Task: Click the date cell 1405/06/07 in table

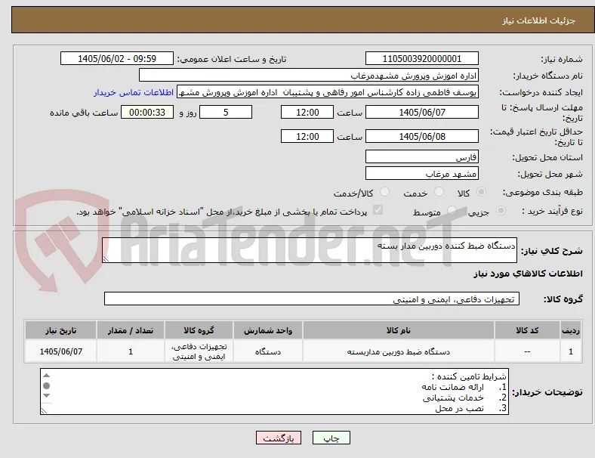Action: [60, 351]
